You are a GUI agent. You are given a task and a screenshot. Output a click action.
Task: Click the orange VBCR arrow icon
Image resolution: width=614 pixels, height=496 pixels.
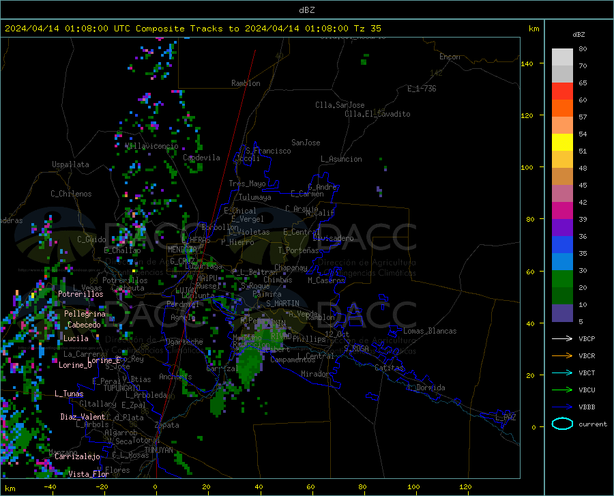[x=562, y=356]
